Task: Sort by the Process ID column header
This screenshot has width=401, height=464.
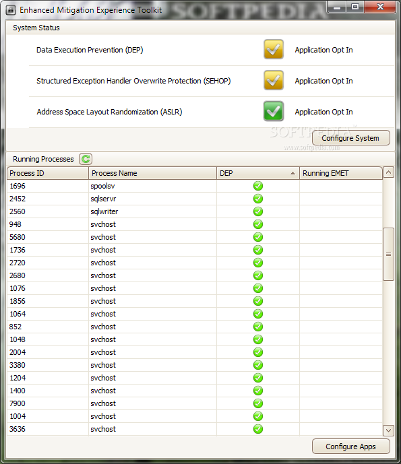Action: [x=48, y=173]
